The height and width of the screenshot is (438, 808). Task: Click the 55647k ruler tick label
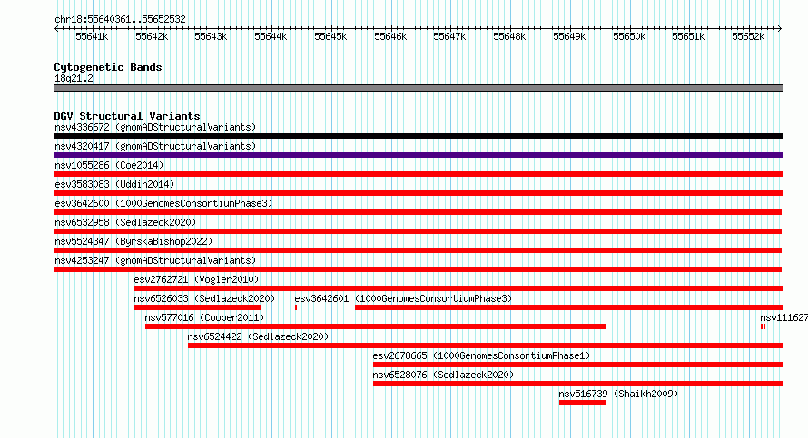click(449, 36)
